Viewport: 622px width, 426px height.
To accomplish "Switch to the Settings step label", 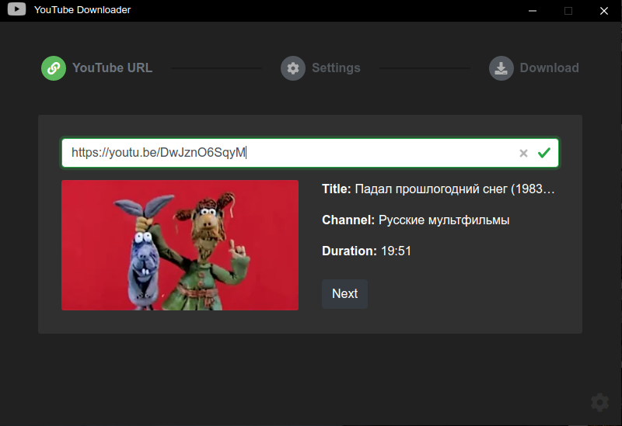I will point(336,68).
